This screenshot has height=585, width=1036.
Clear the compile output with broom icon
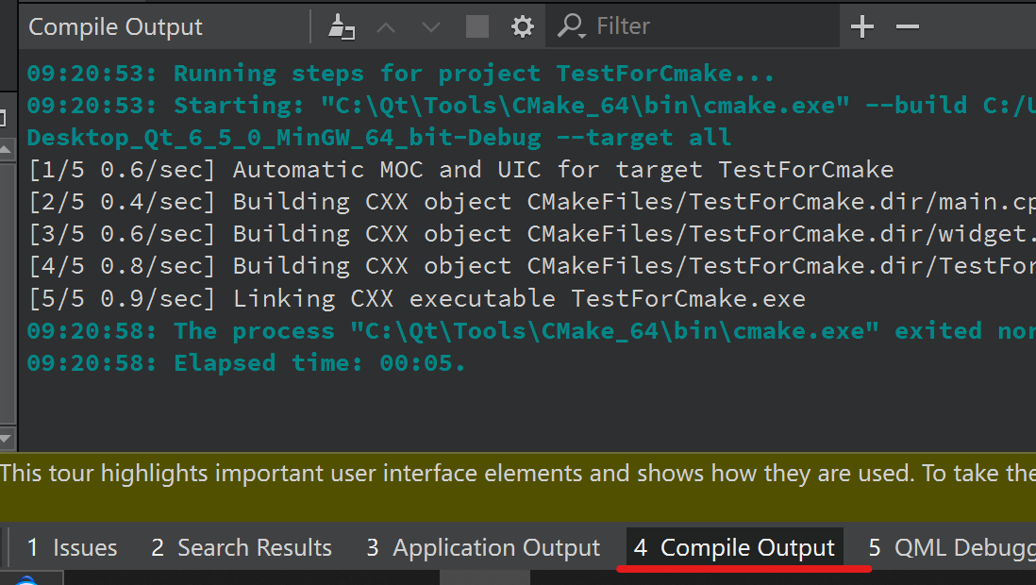[341, 26]
